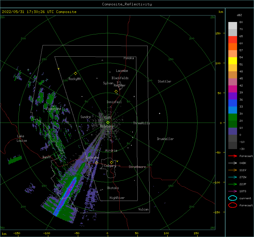Click the indigo 0-10 dBZ swatch

(233, 131)
